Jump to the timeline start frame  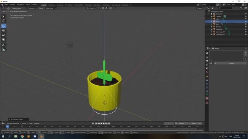pos(96,124)
